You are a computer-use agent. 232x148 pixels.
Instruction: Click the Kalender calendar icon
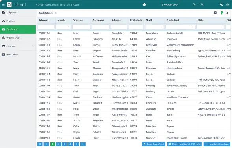pyautogui.click(x=4, y=46)
